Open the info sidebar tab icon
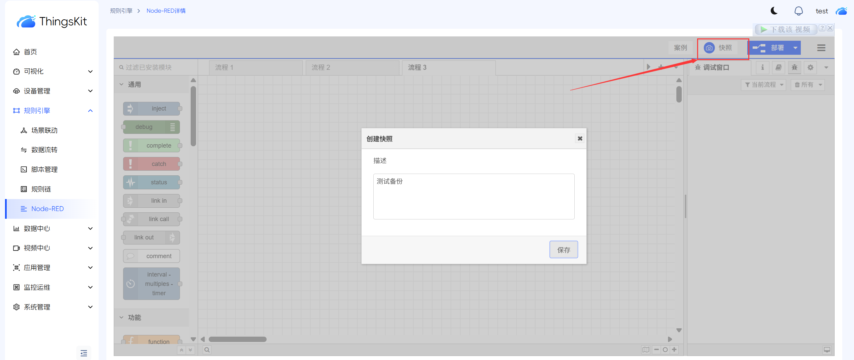This screenshot has height=360, width=854. pyautogui.click(x=762, y=67)
